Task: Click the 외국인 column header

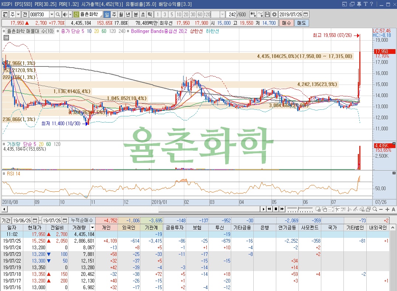Action: click(x=129, y=227)
